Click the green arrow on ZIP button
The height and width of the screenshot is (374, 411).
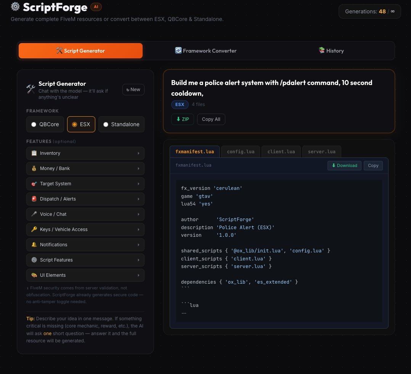coord(178,119)
